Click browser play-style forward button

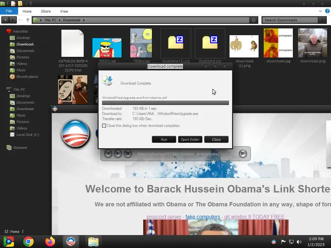118,153
